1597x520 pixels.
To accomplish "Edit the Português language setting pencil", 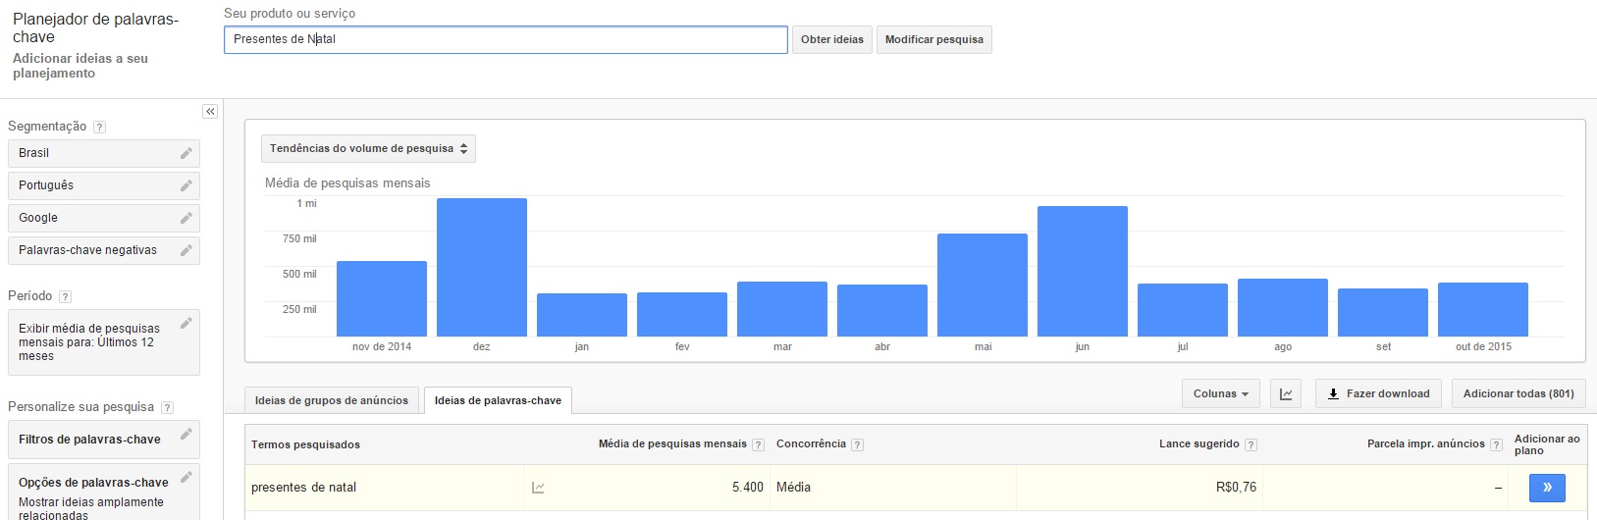I will pyautogui.click(x=186, y=185).
